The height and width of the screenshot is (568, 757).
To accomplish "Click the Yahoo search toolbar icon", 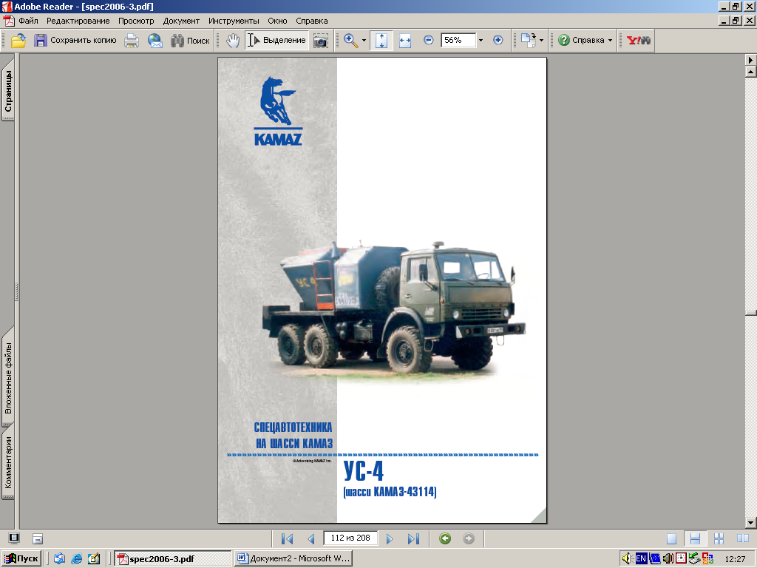I will point(638,41).
